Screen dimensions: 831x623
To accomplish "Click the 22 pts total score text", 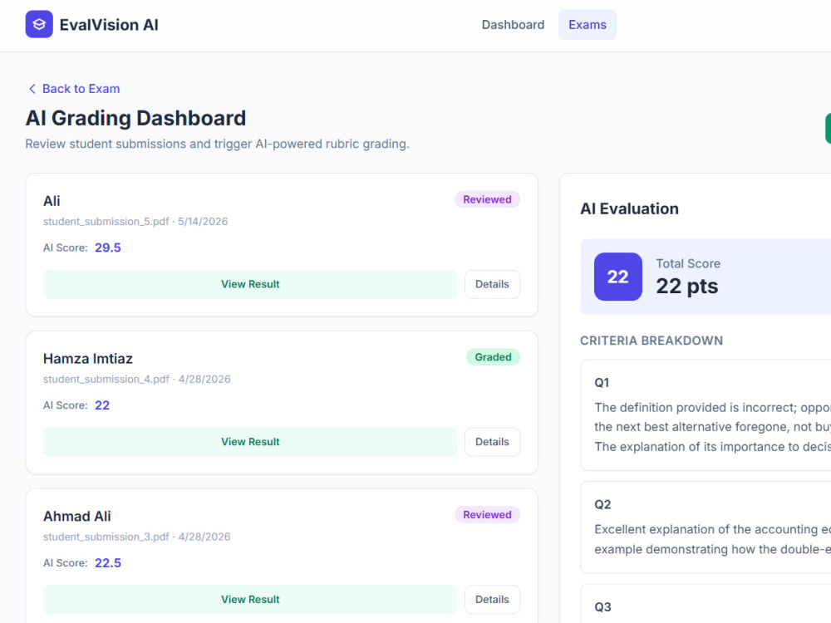I will click(687, 286).
